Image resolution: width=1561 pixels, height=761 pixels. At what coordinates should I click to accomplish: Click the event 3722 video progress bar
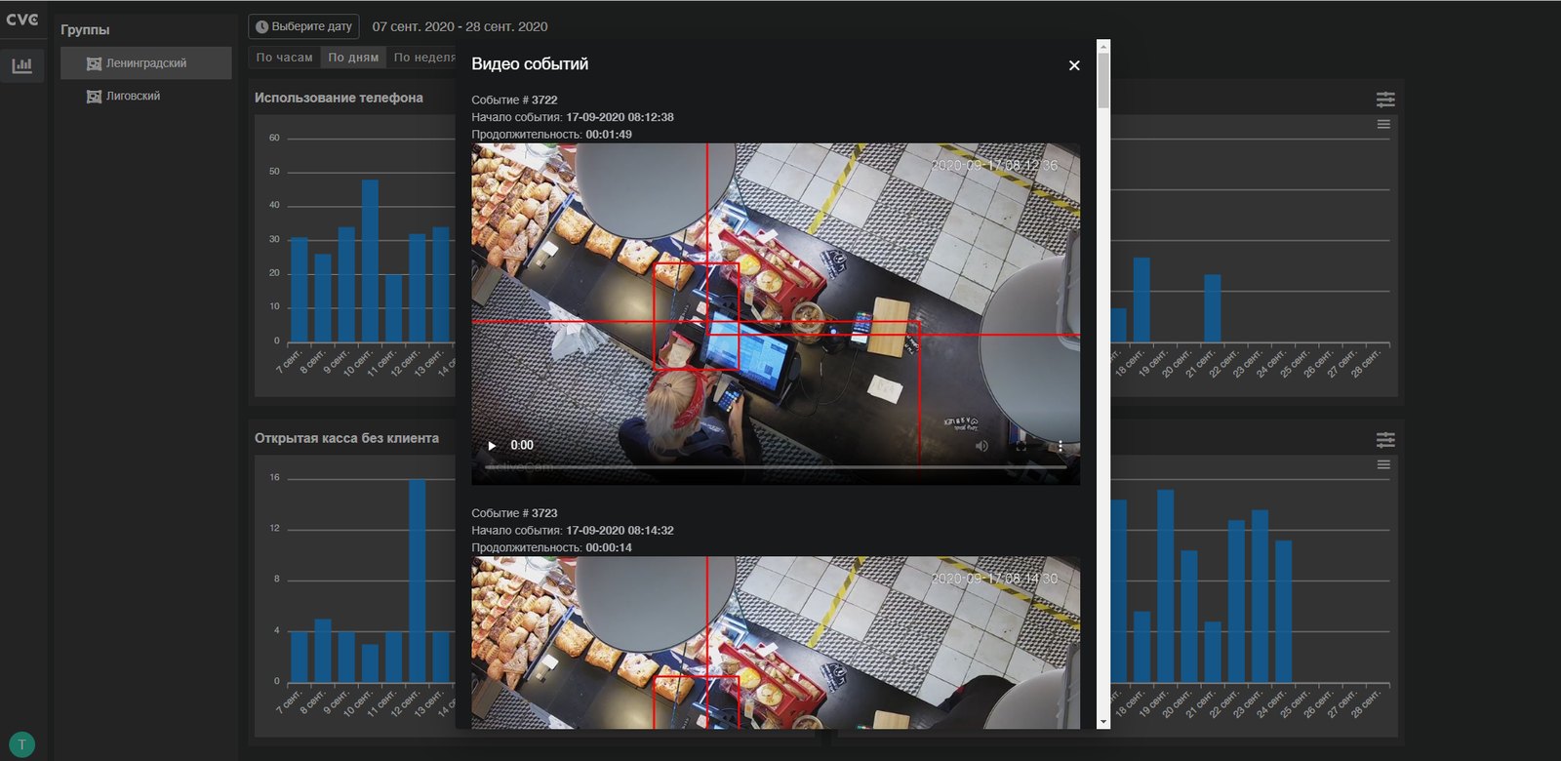[776, 467]
